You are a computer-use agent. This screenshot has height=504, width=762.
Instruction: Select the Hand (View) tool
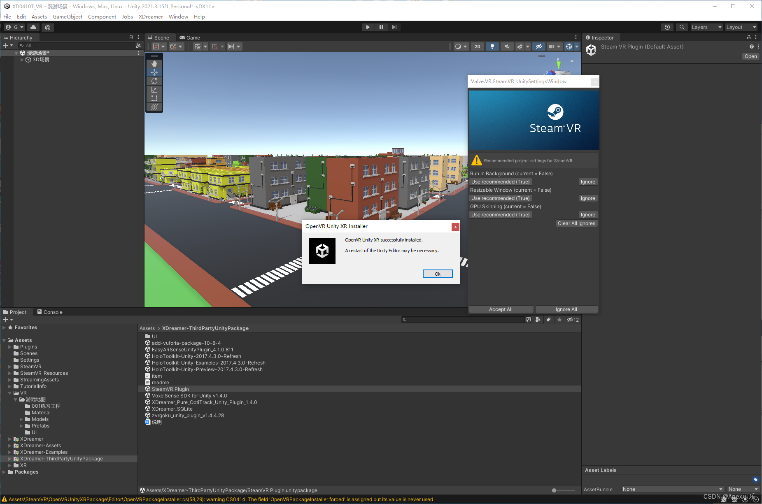pyautogui.click(x=154, y=64)
